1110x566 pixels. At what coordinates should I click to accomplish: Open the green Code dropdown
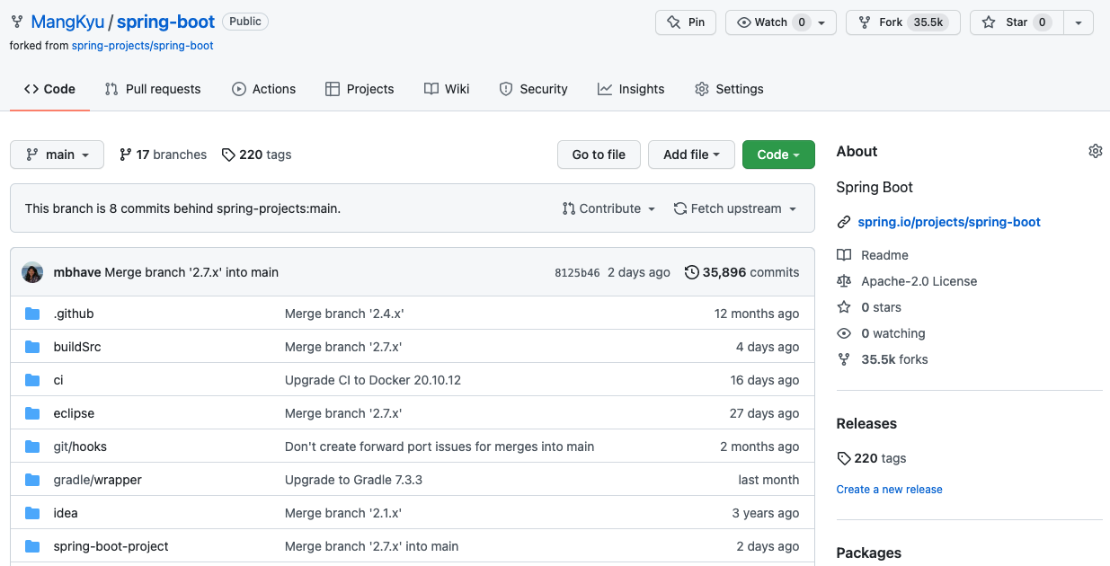click(x=778, y=155)
